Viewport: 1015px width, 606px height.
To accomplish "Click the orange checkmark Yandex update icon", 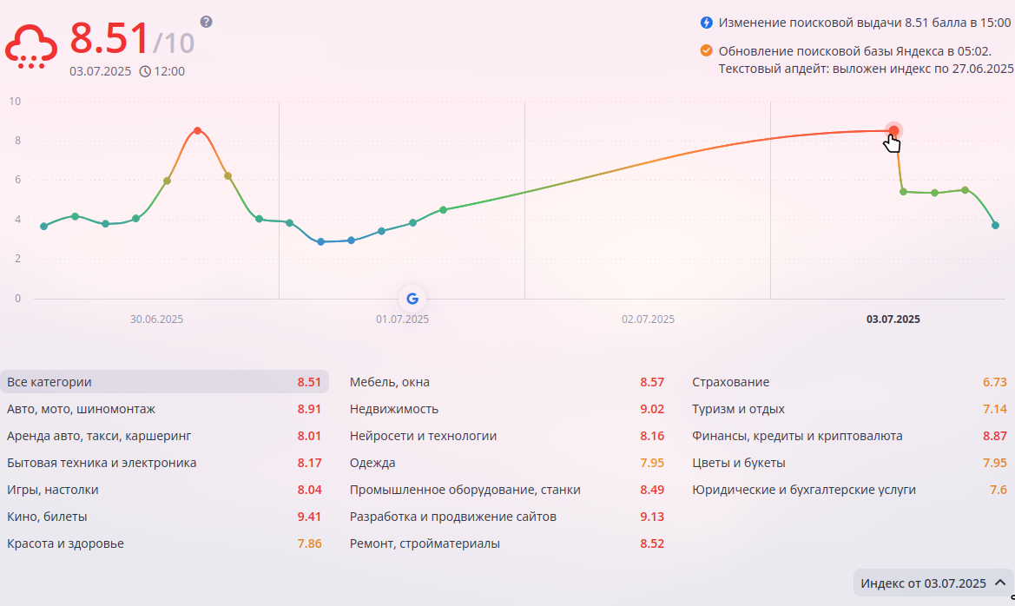I will point(707,51).
